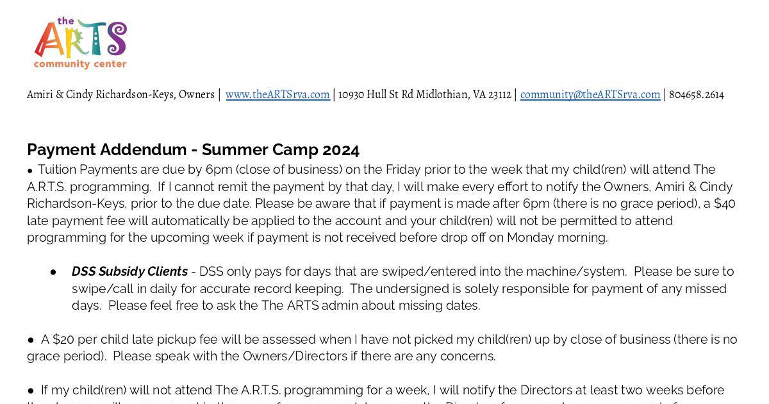Click the bold DSS Subsidy Clients text
Viewport: 769px width, 404px height.
tap(129, 271)
